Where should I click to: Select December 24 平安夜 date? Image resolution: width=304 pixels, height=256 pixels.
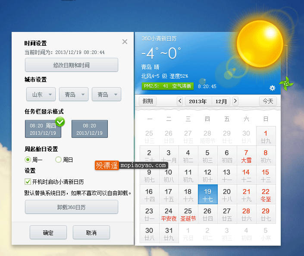[x=169, y=214]
